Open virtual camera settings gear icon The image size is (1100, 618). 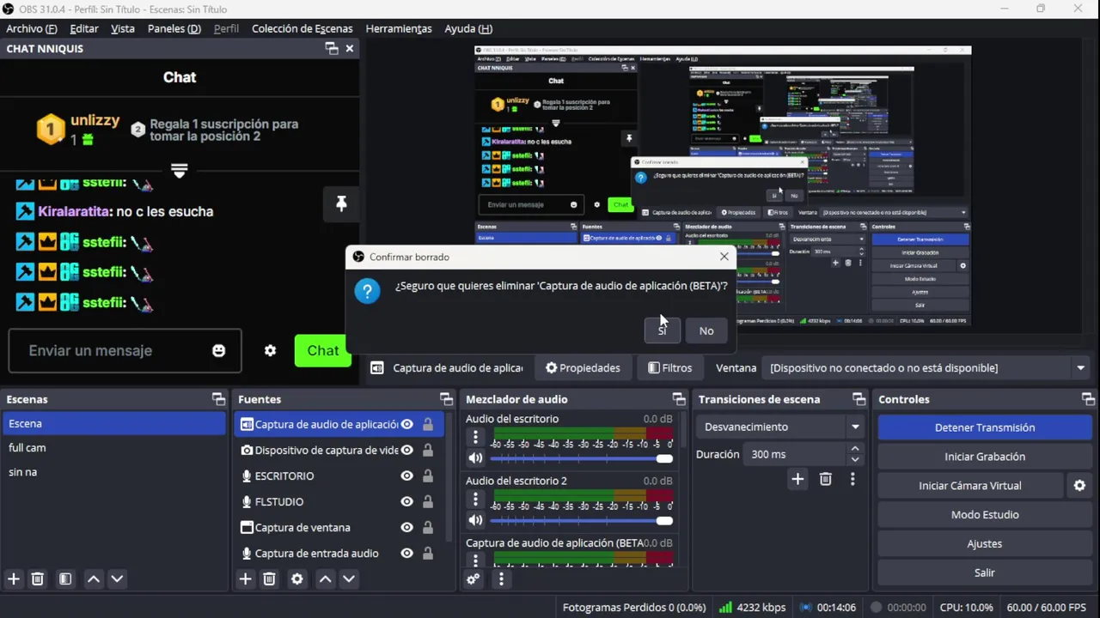pyautogui.click(x=1079, y=486)
